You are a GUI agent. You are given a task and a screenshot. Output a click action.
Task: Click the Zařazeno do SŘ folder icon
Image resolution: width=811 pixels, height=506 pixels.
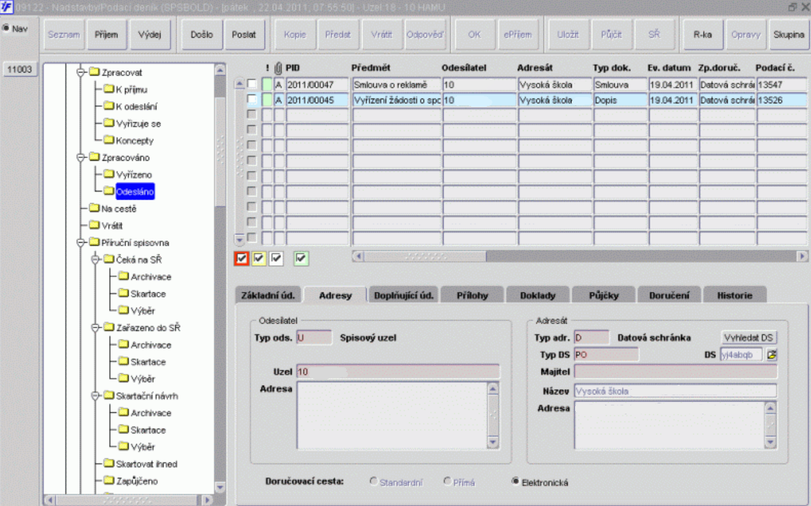pos(109,327)
